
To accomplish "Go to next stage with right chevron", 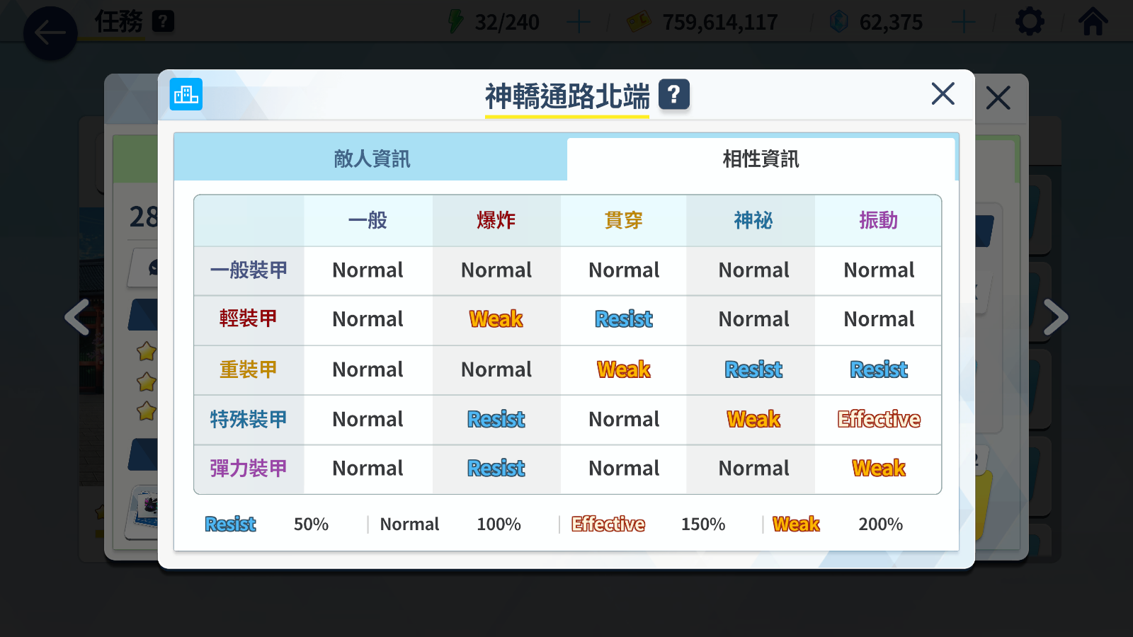I will 1055,317.
